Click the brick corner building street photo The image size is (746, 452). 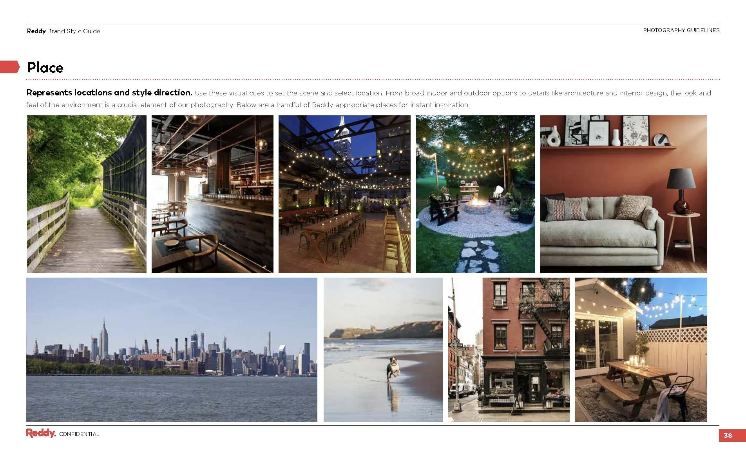(x=509, y=350)
